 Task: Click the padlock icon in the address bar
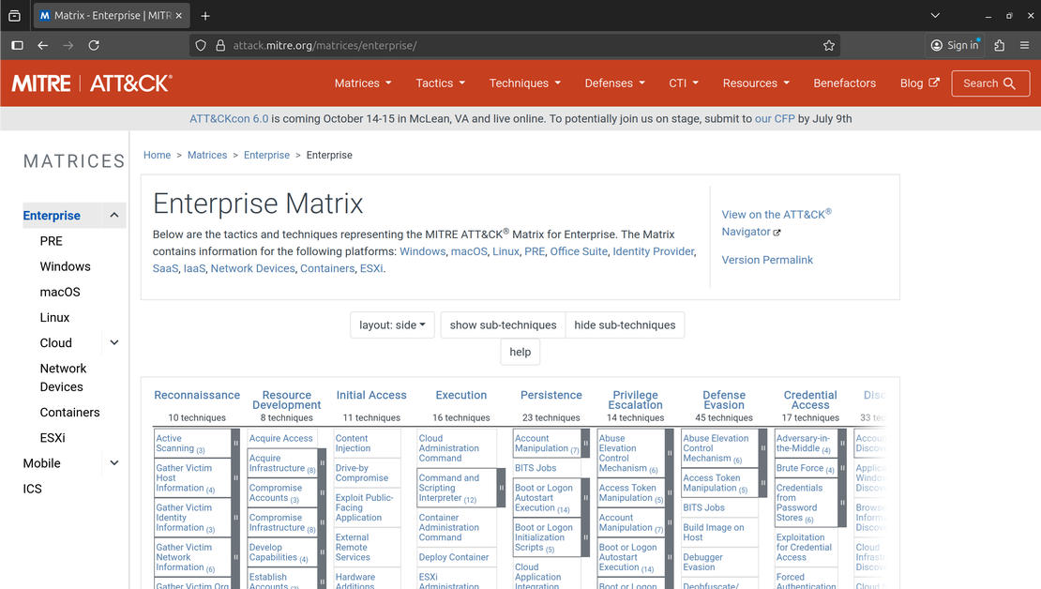click(x=219, y=44)
